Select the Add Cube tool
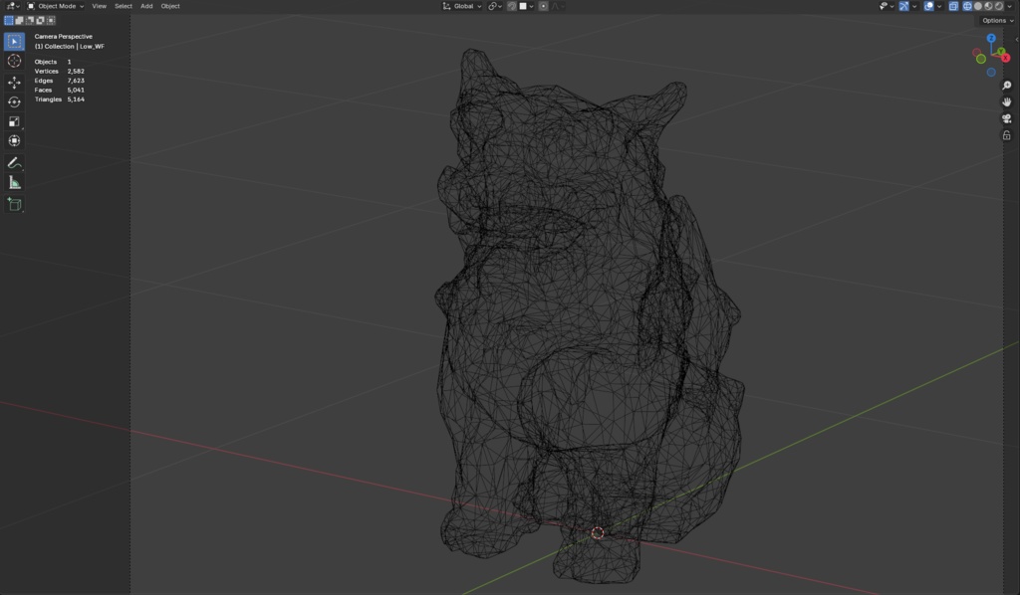This screenshot has height=595, width=1020. [x=14, y=205]
